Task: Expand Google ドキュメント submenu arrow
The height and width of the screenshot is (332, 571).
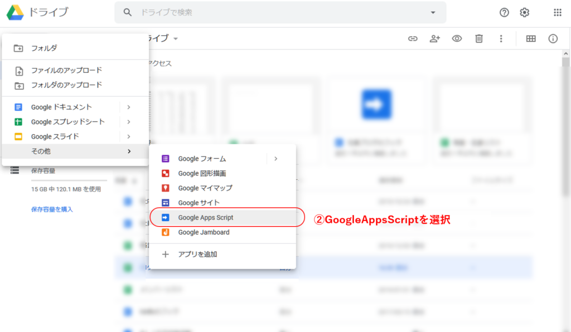Action: [x=129, y=107]
